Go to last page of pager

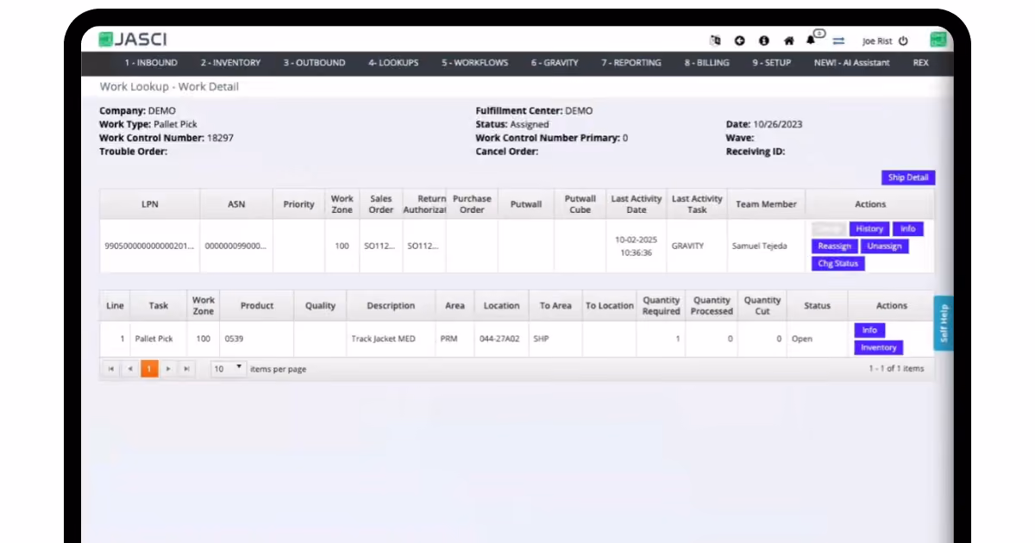[x=187, y=369]
